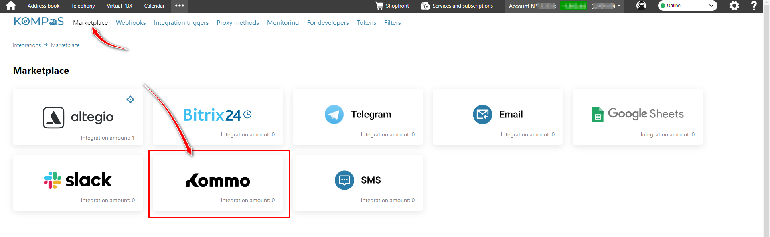This screenshot has width=770, height=237.
Task: Open Calendar menu
Action: point(154,6)
